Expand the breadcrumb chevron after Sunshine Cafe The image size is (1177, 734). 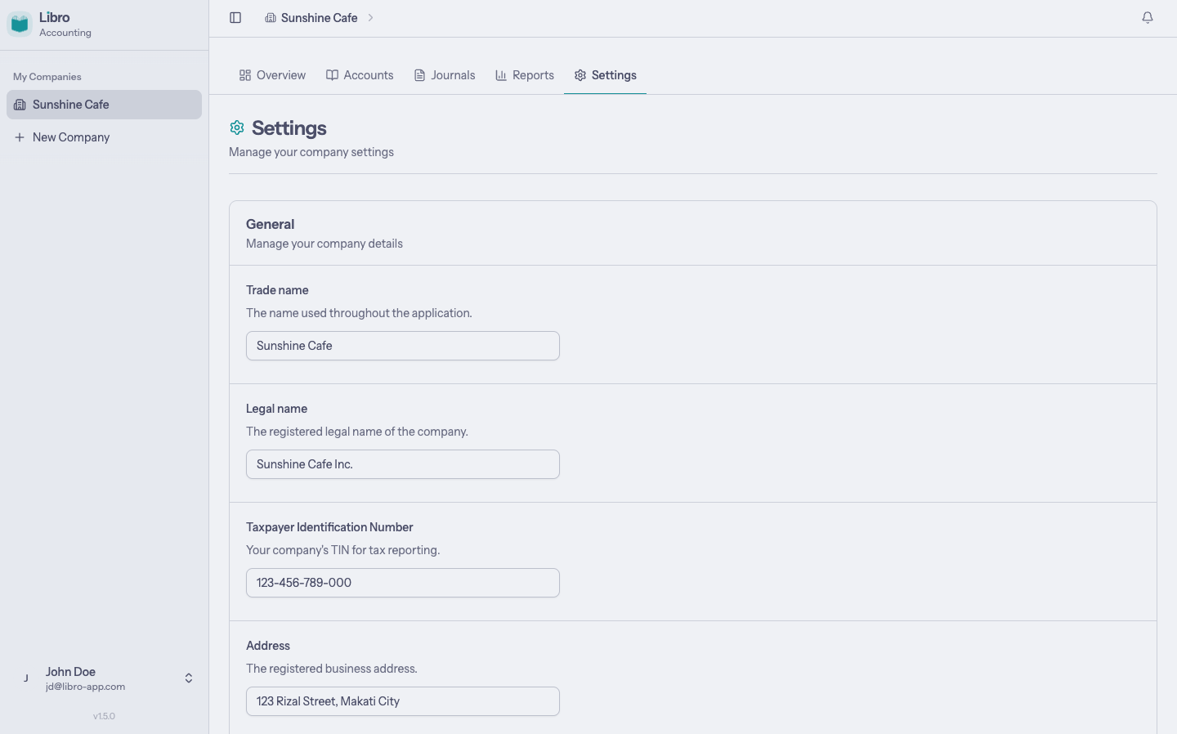click(x=370, y=18)
